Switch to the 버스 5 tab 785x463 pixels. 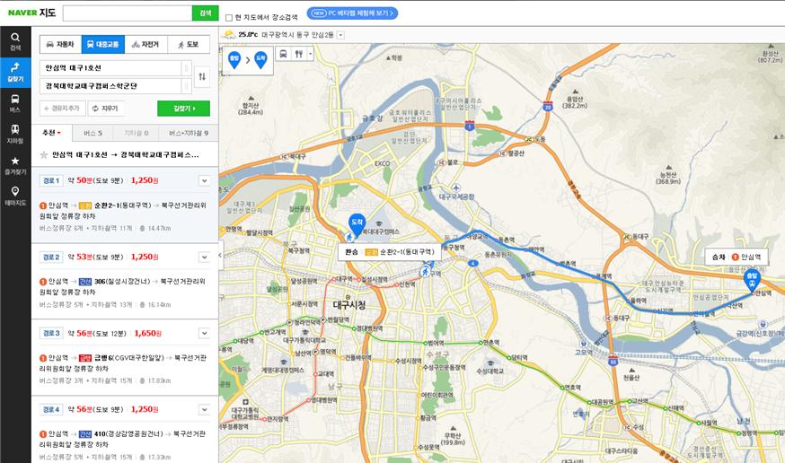tap(88, 133)
